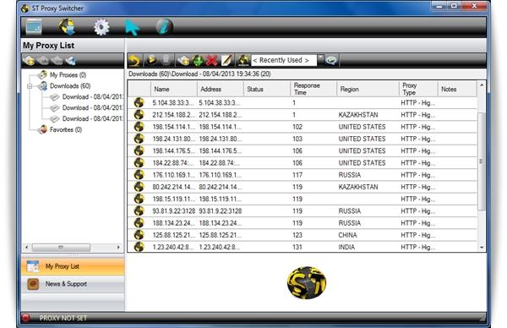Select My Proxies (0) in tree
507x328 pixels.
click(68, 75)
